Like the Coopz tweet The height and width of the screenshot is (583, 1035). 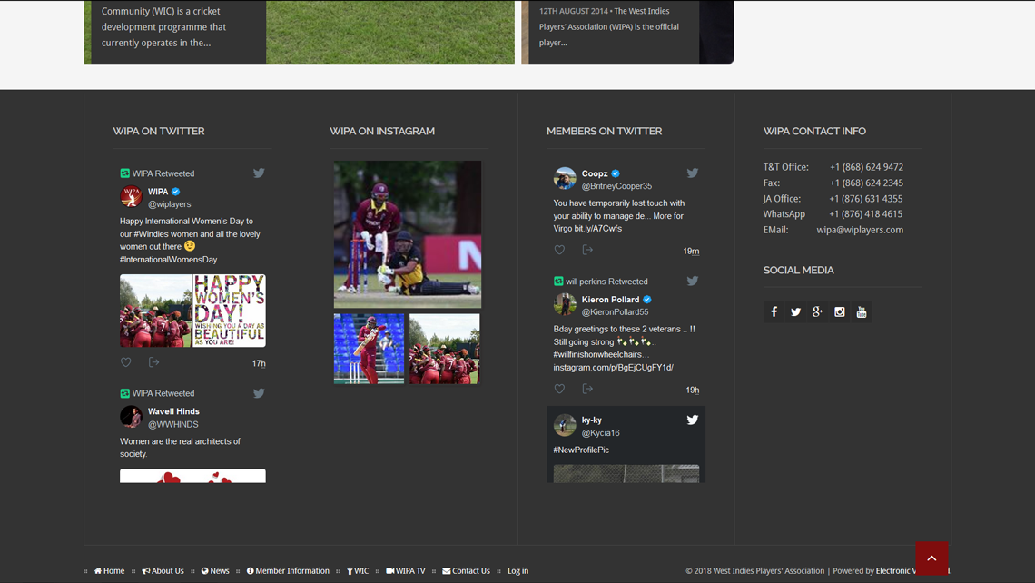click(x=560, y=251)
